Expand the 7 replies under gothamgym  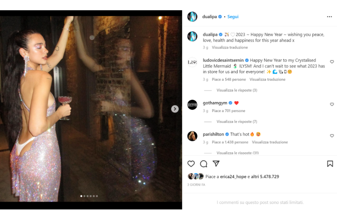click(x=237, y=121)
